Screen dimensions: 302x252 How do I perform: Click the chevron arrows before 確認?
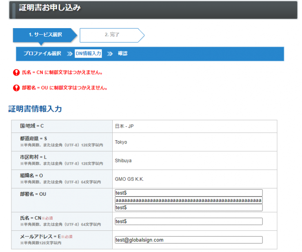pos(110,54)
